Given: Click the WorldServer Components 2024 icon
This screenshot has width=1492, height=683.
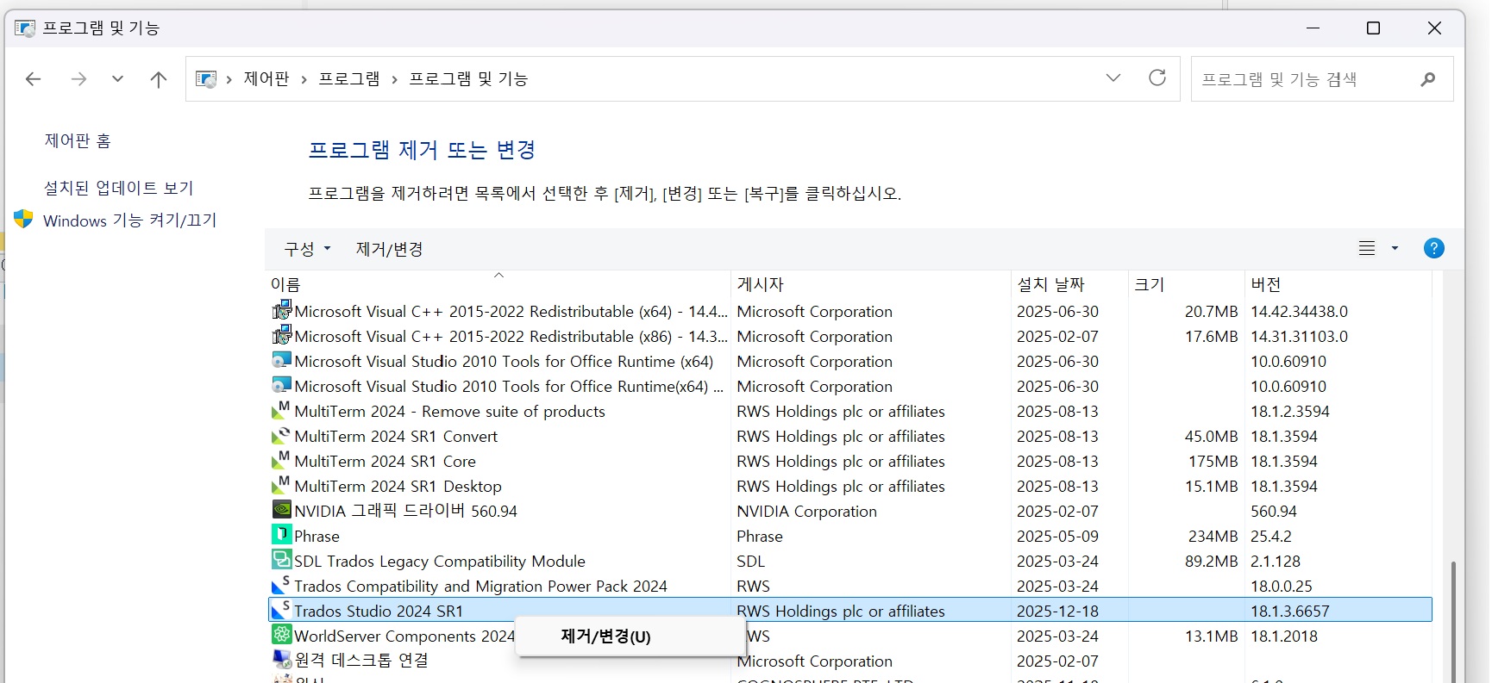Looking at the screenshot, I should 281,635.
